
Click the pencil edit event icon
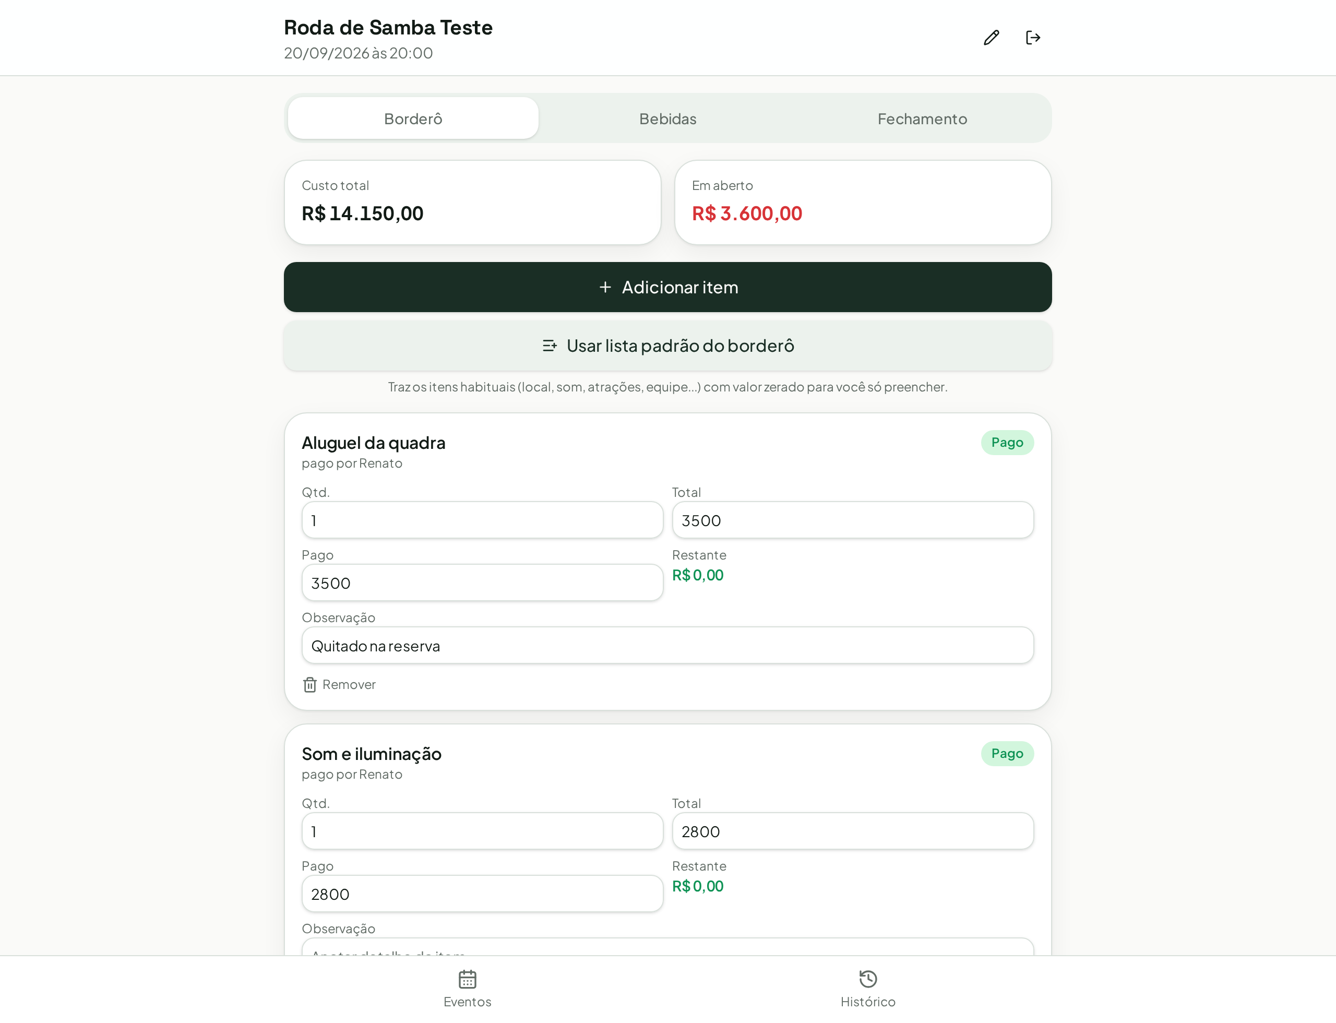pyautogui.click(x=992, y=38)
